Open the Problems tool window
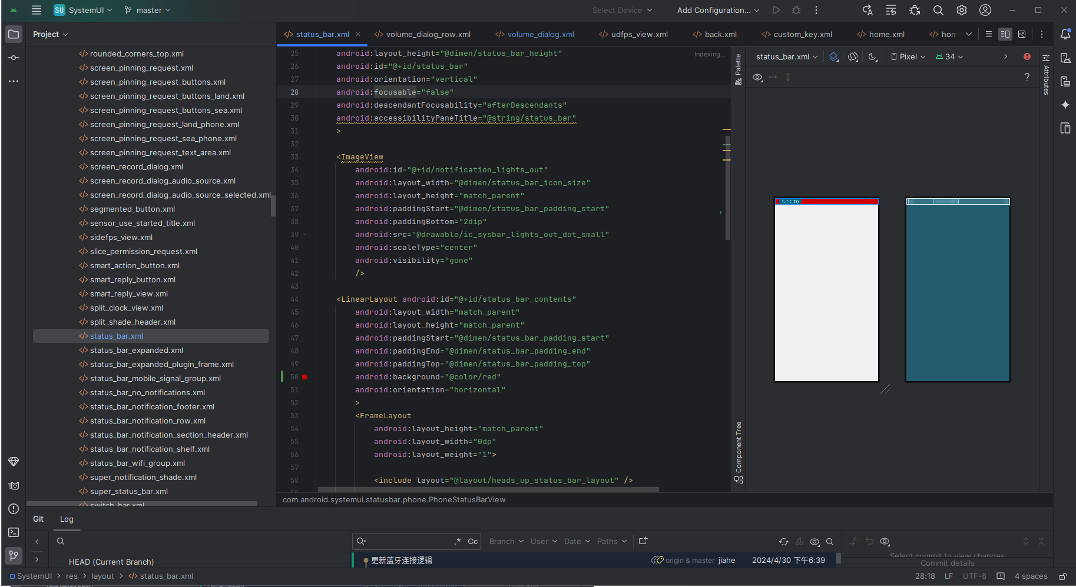 pyautogui.click(x=13, y=508)
